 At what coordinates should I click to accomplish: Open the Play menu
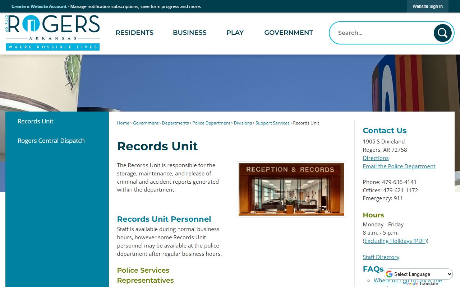[x=235, y=33]
